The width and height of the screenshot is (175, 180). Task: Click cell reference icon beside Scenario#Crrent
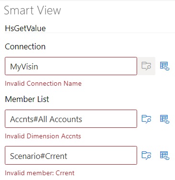pos(164,156)
